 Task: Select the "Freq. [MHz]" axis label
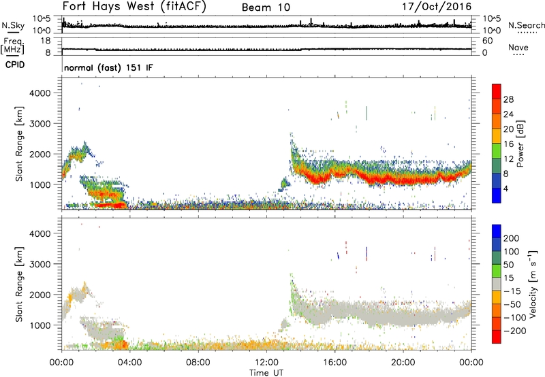click(13, 46)
